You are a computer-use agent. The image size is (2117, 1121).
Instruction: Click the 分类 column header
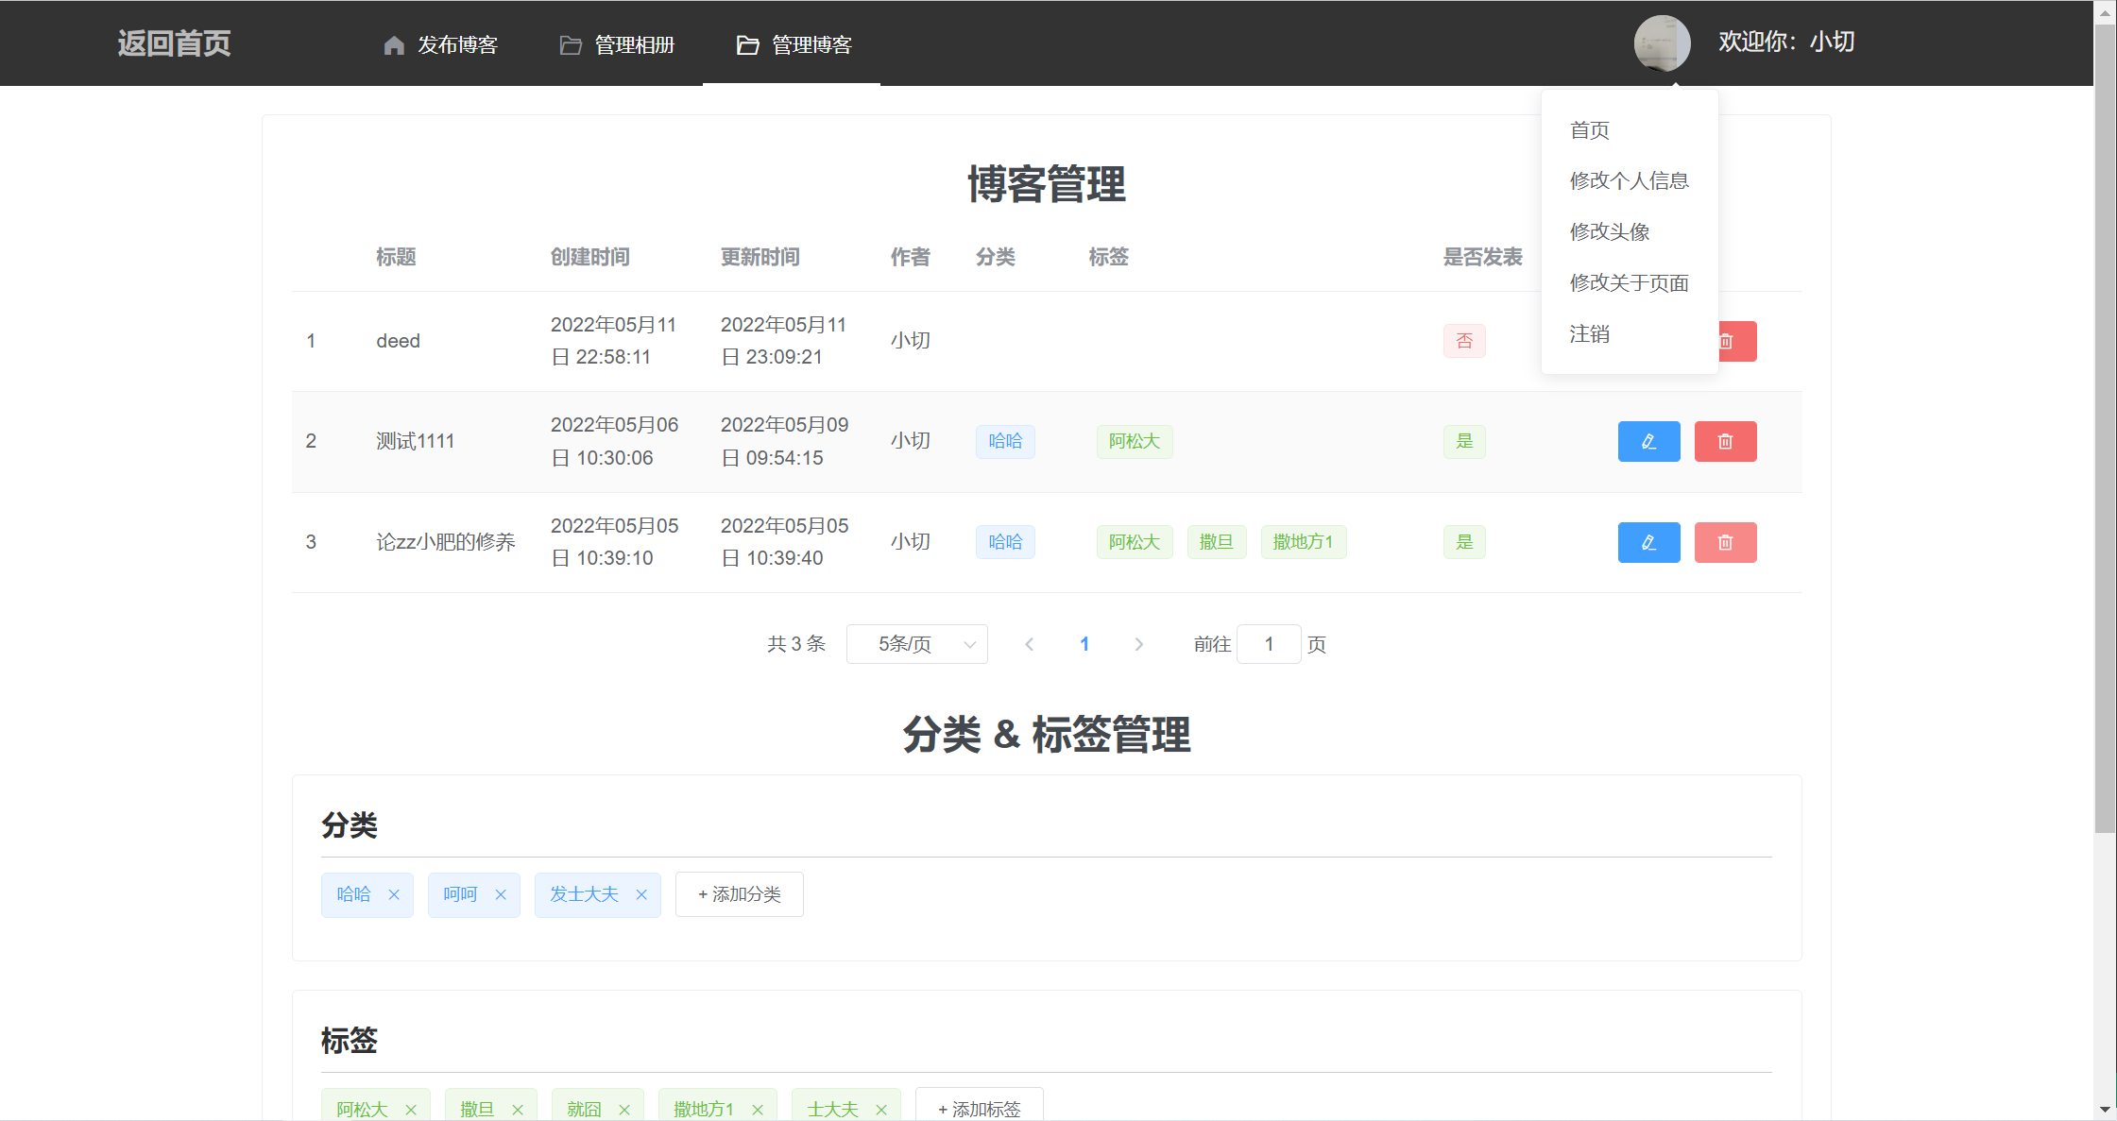click(996, 257)
